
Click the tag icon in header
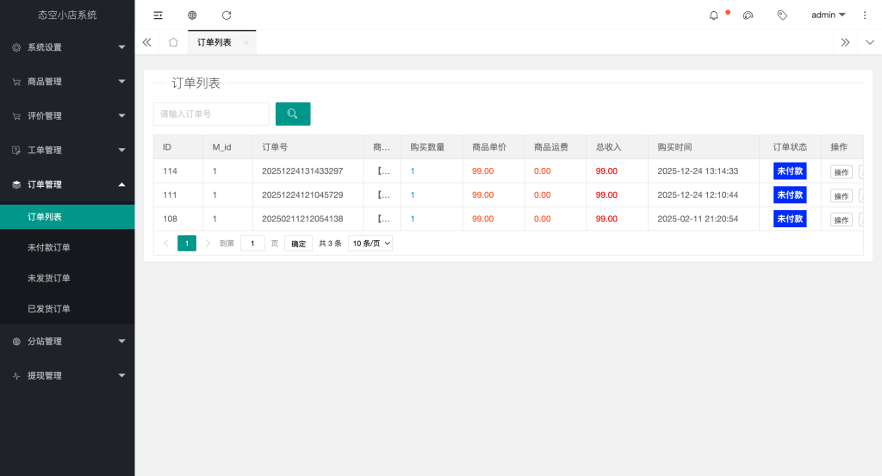pyautogui.click(x=782, y=15)
